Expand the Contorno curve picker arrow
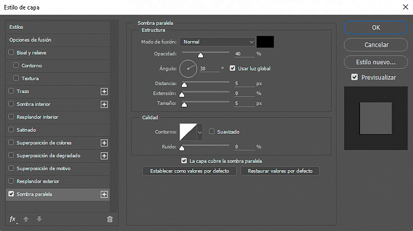 click(200, 132)
